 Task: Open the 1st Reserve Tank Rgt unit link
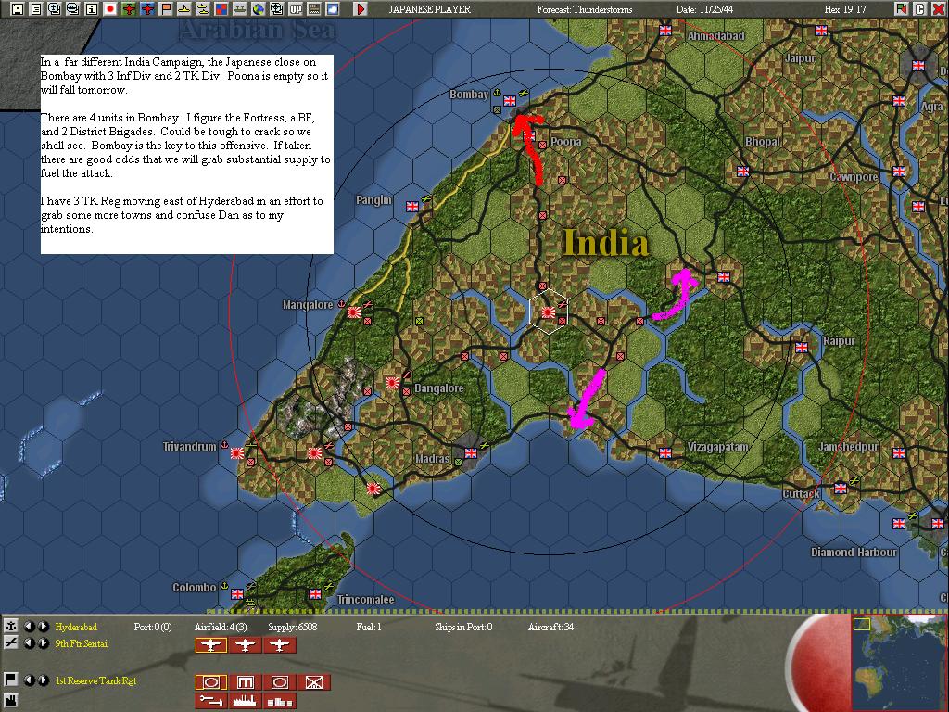tap(95, 680)
